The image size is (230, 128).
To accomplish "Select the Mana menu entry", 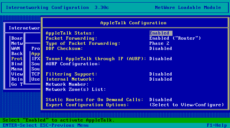I will (x=17, y=69).
